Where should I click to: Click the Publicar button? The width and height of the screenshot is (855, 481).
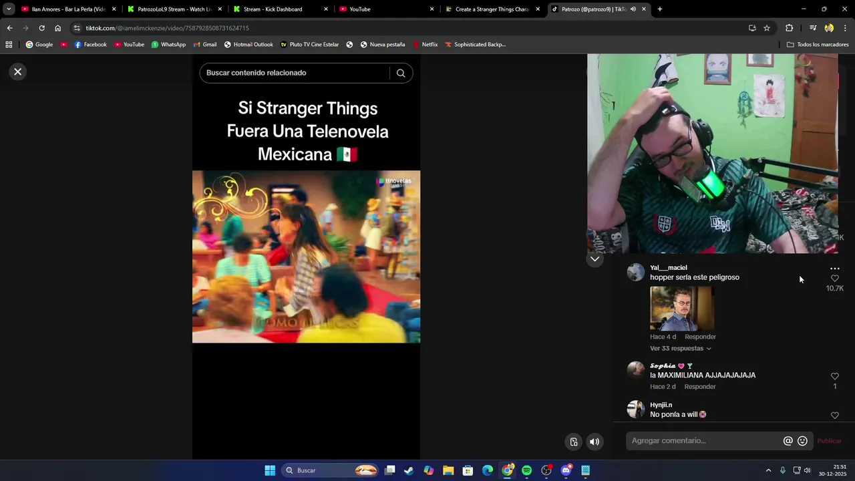click(830, 441)
